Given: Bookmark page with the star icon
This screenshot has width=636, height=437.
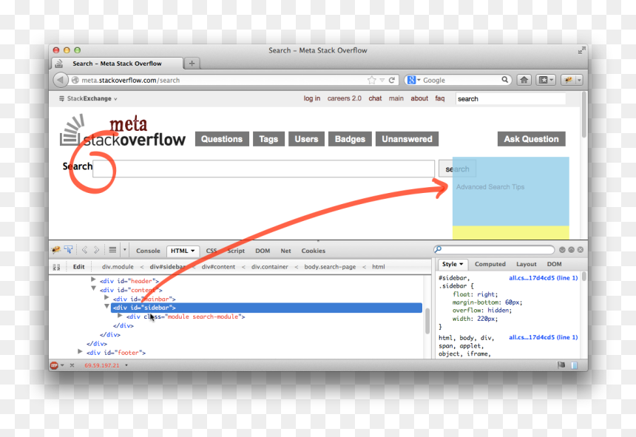Looking at the screenshot, I should (371, 81).
